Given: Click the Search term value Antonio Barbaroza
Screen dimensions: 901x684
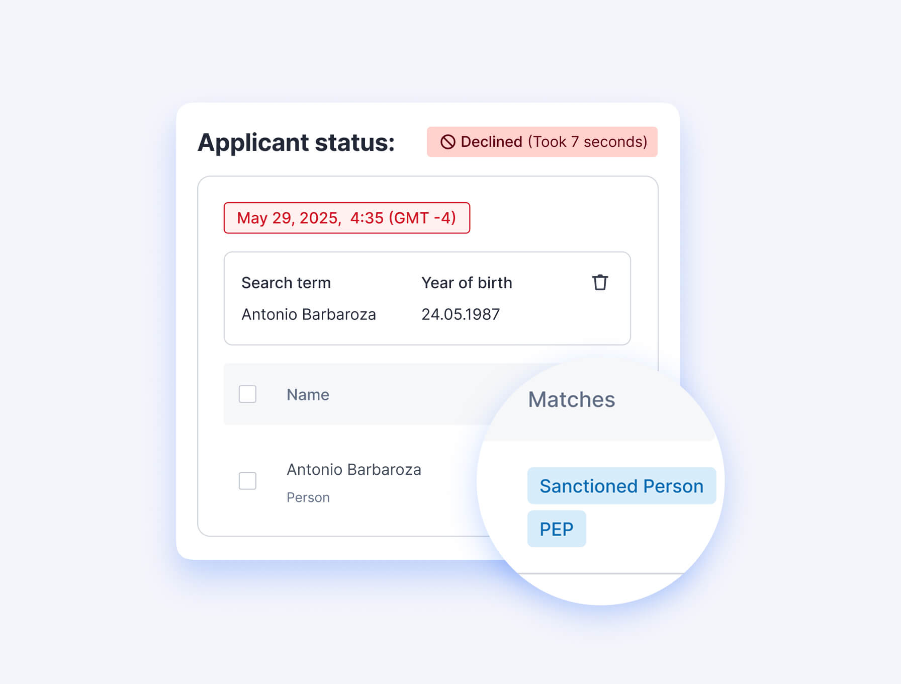Looking at the screenshot, I should (x=309, y=314).
